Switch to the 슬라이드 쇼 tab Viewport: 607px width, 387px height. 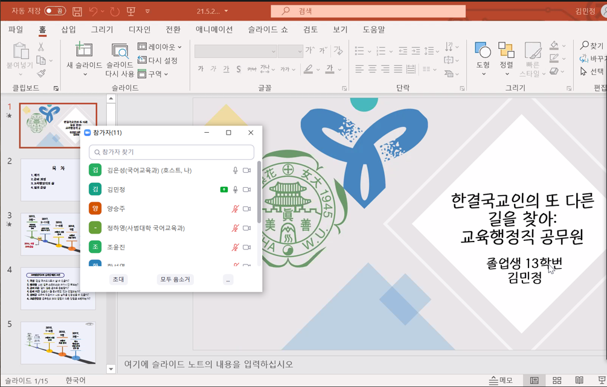268,30
